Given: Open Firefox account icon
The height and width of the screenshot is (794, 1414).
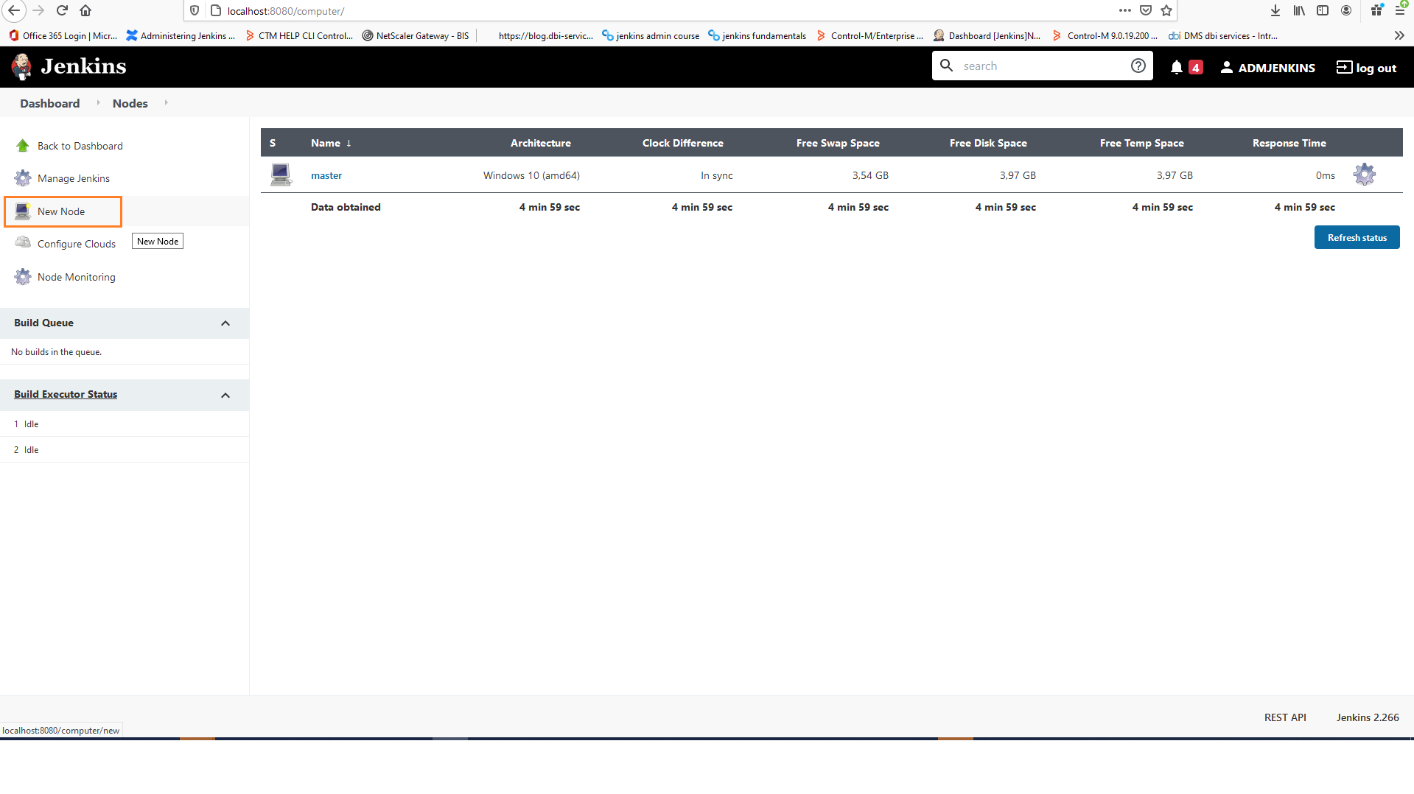Looking at the screenshot, I should [x=1346, y=10].
